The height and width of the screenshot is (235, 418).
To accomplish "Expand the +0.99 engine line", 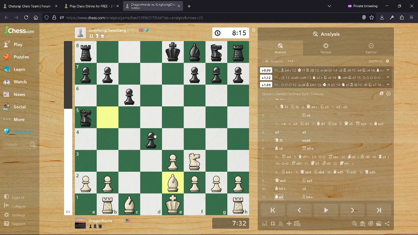I will 388,70.
